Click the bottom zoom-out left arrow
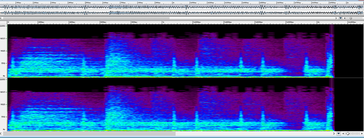The width and height of the screenshot is (364, 138). click(x=343, y=133)
